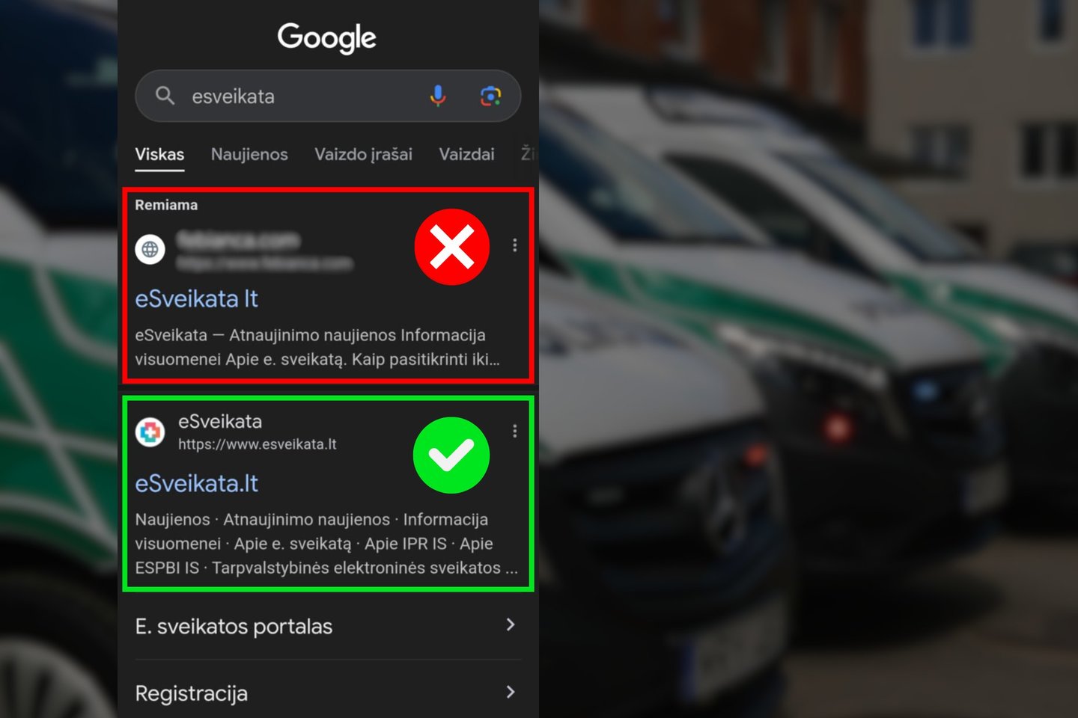
Task: Tap the microphone voice search icon
Action: (x=438, y=96)
